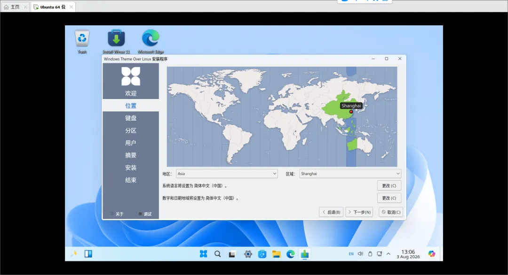Screen dimensions: 508x275
Task: Select 位置 step in sidebar
Action: click(131, 106)
